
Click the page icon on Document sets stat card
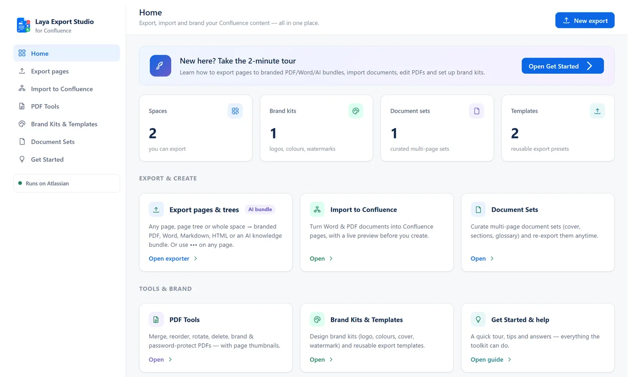(477, 111)
